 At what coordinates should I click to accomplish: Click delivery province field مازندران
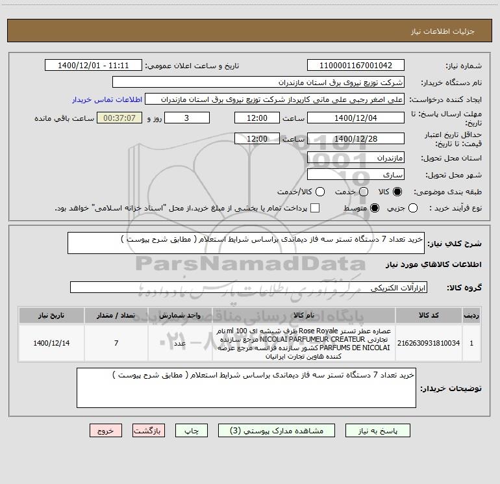356,158
